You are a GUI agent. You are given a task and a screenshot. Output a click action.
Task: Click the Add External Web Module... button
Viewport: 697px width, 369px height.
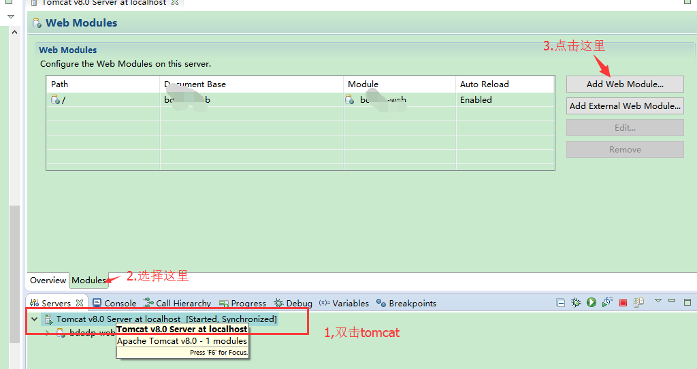pos(625,106)
